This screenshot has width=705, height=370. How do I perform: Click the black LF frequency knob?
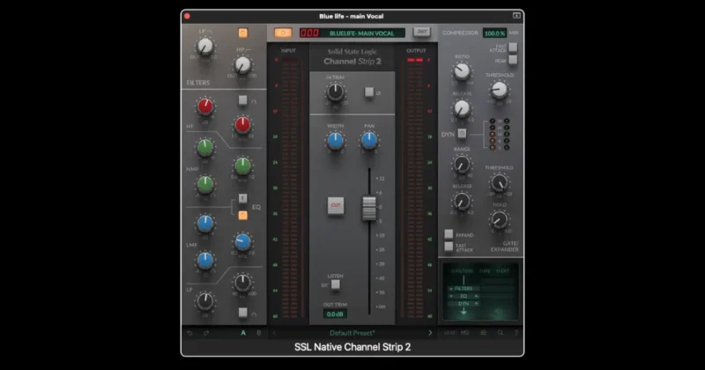click(x=243, y=282)
